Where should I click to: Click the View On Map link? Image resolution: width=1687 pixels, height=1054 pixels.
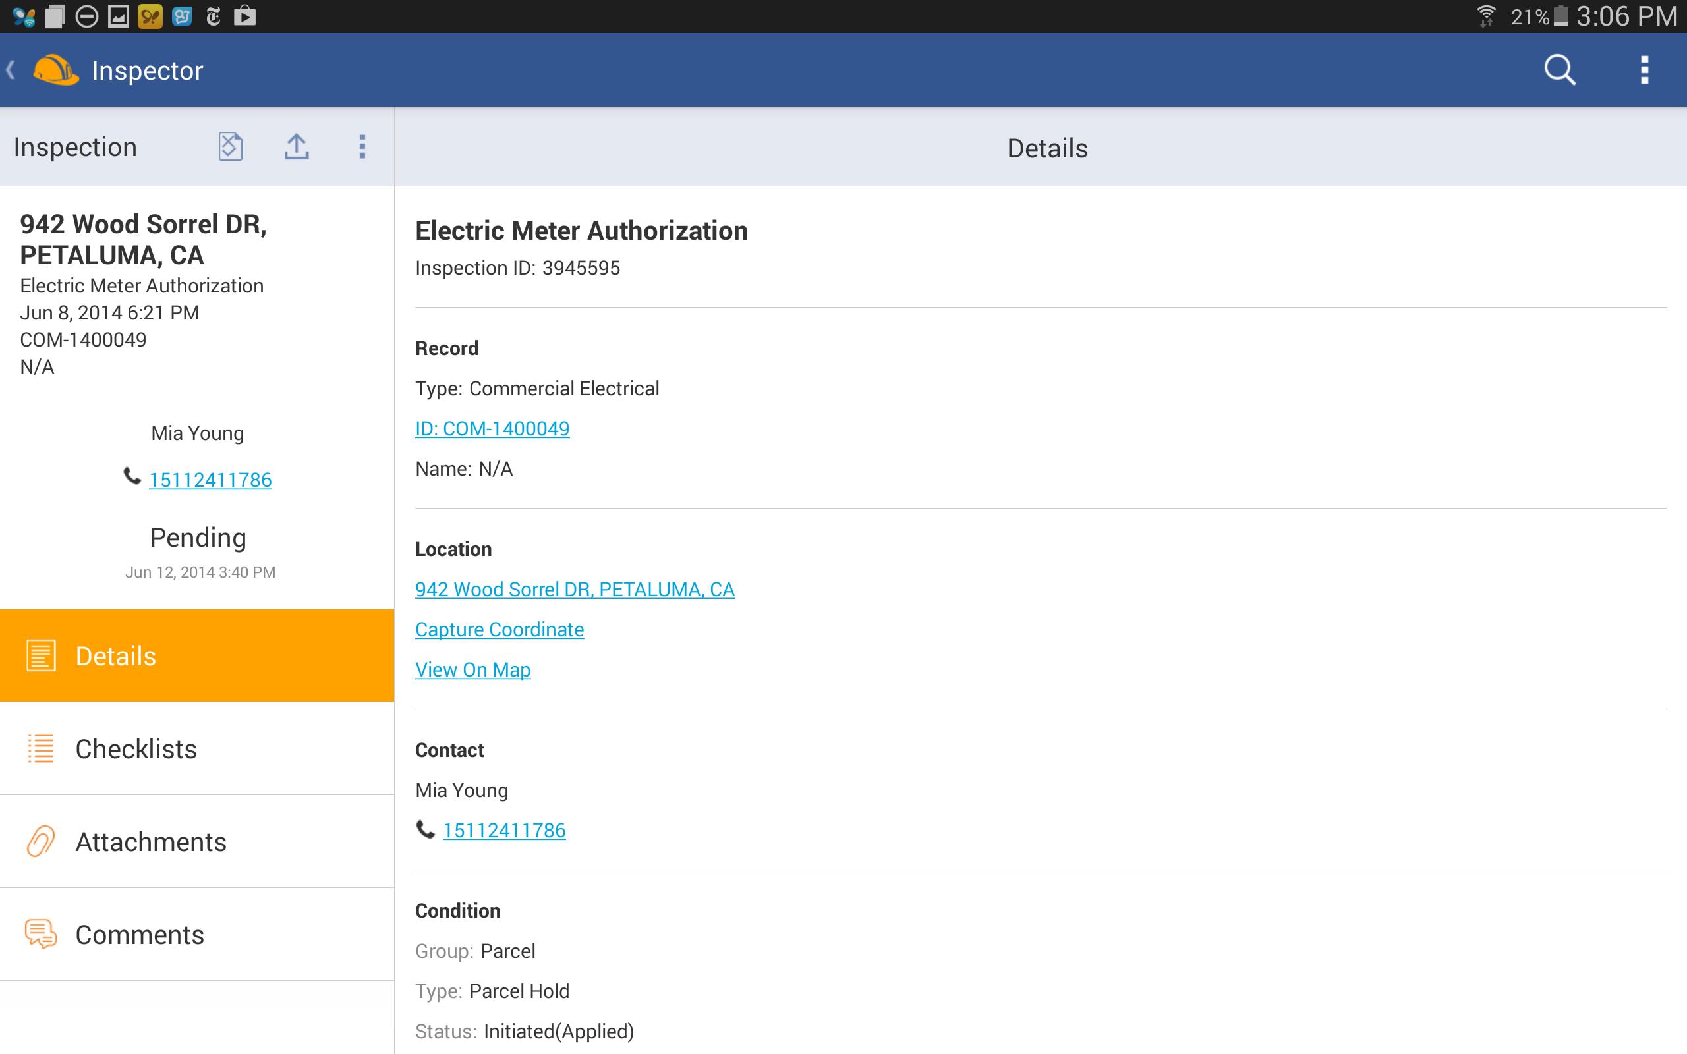coord(472,669)
